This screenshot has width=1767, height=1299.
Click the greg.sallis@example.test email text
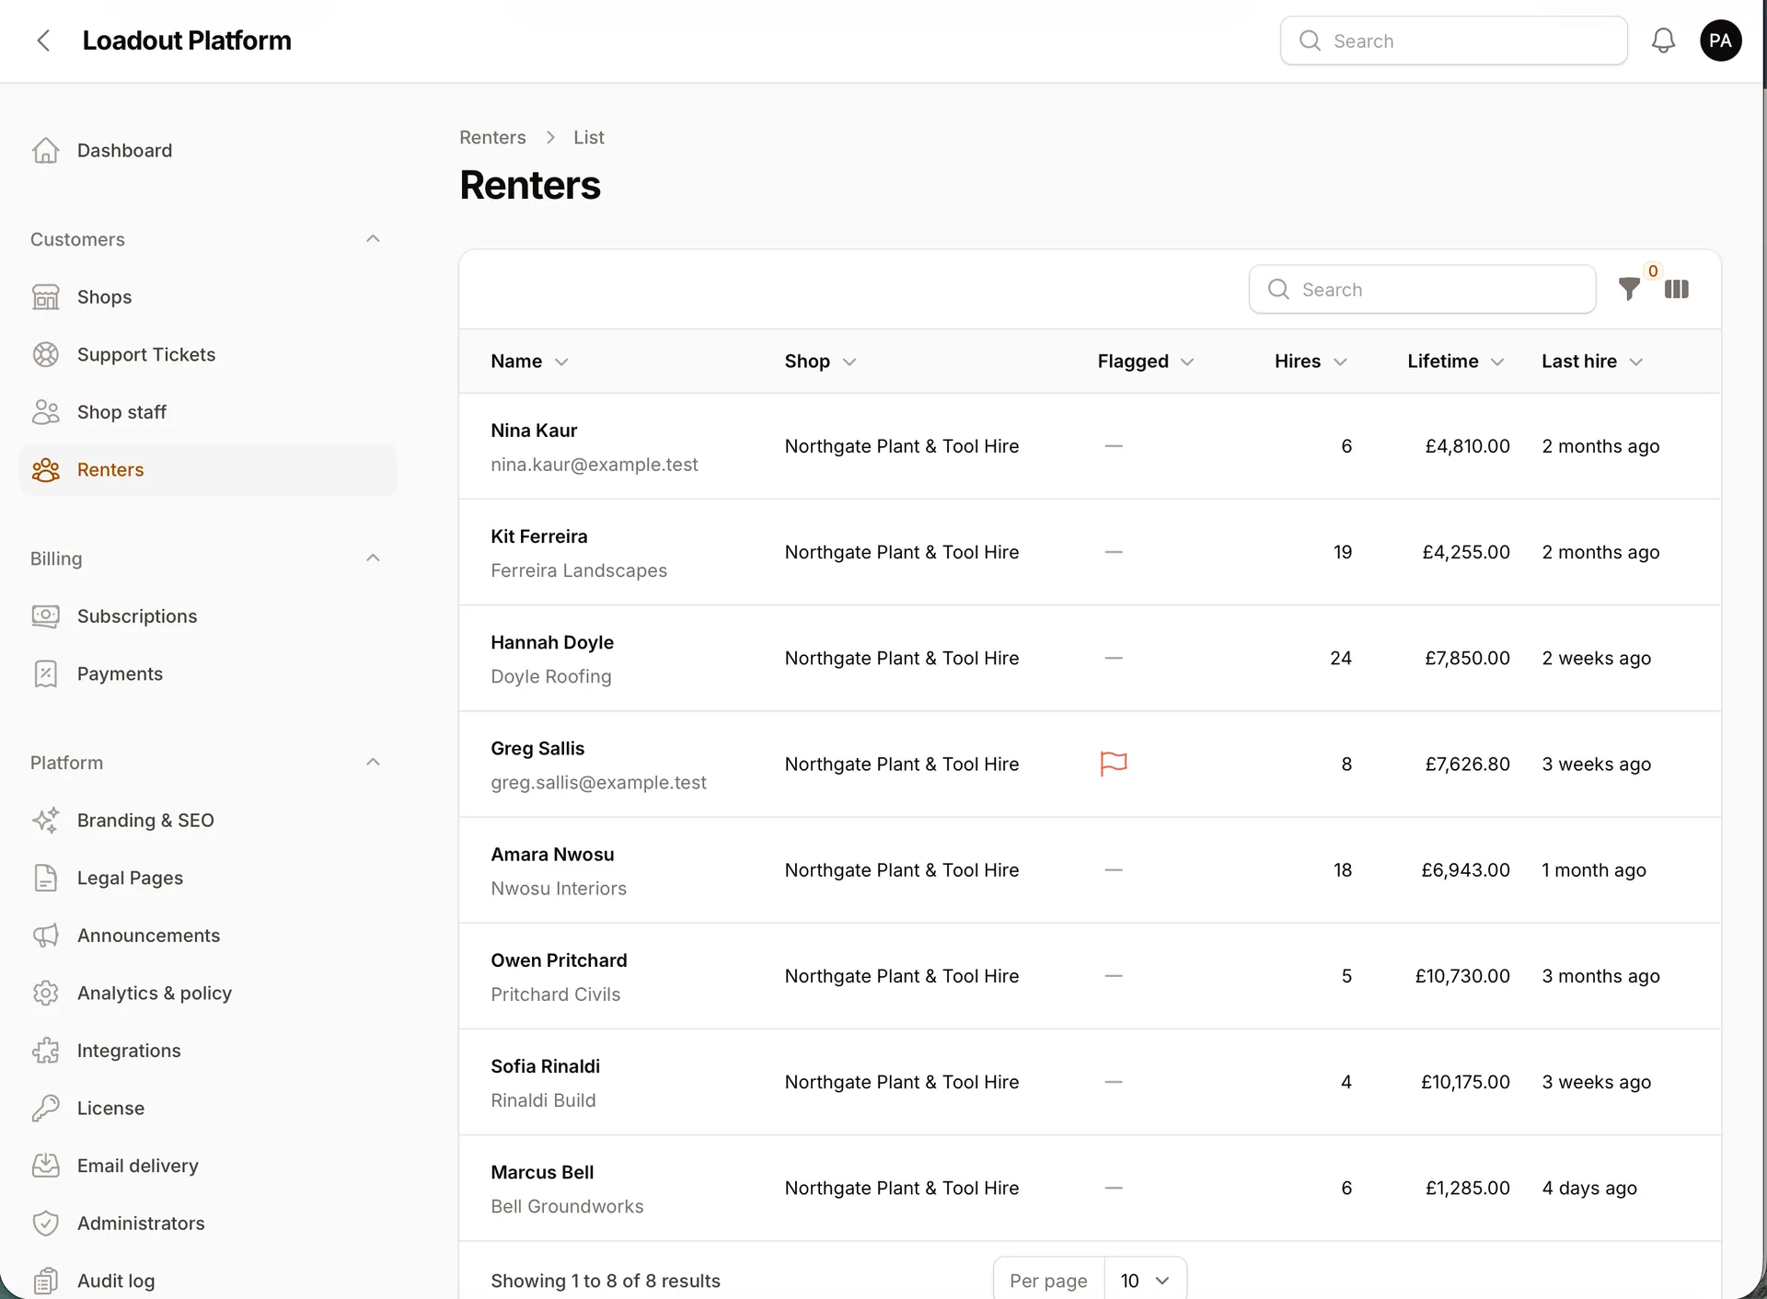click(x=598, y=783)
